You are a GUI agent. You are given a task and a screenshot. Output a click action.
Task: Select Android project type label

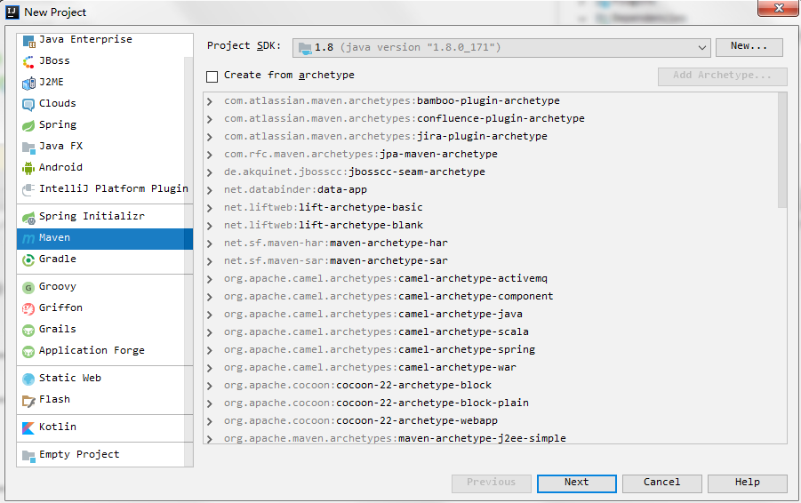[60, 167]
